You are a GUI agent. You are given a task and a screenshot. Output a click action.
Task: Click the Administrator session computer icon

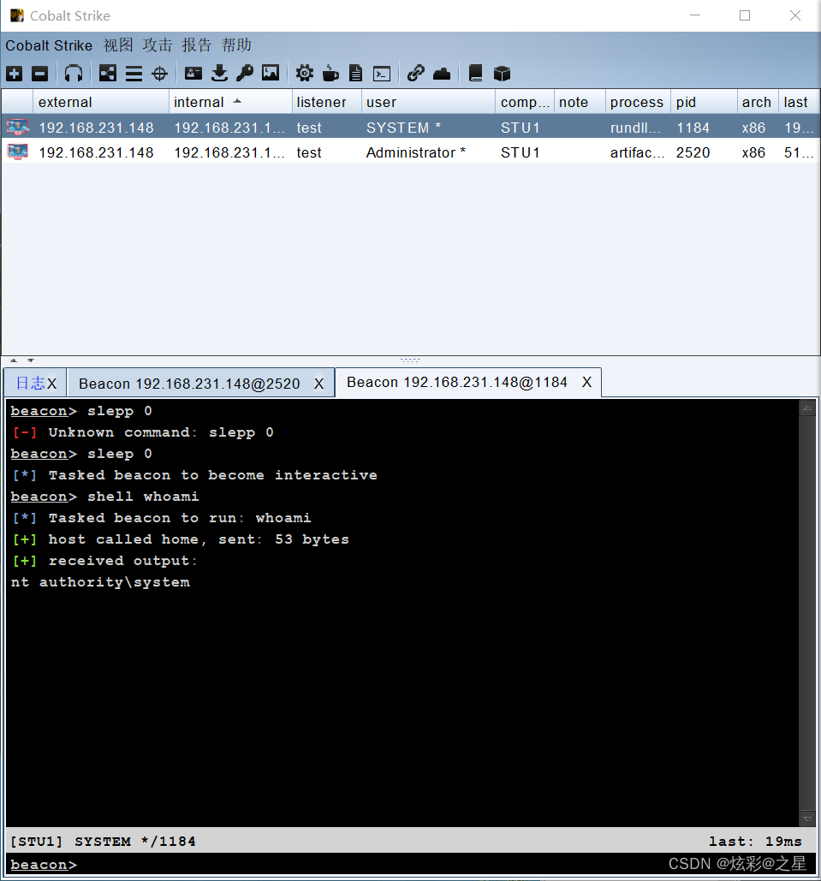[x=17, y=152]
